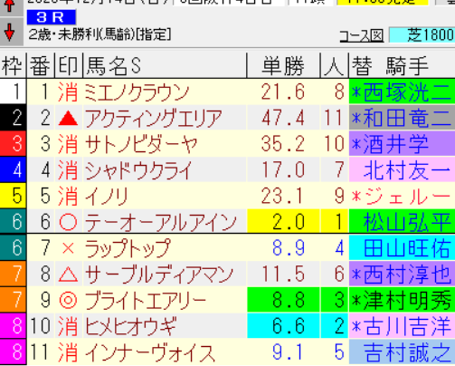Select horse ブライトエアリー
Image resolution: width=455 pixels, height=366 pixels.
tap(146, 300)
